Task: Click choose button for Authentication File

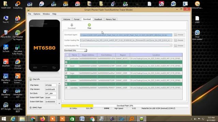Action: click(179, 46)
